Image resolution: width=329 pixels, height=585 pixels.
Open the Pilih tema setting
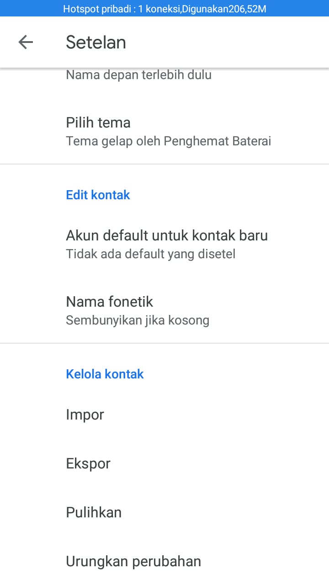point(164,131)
